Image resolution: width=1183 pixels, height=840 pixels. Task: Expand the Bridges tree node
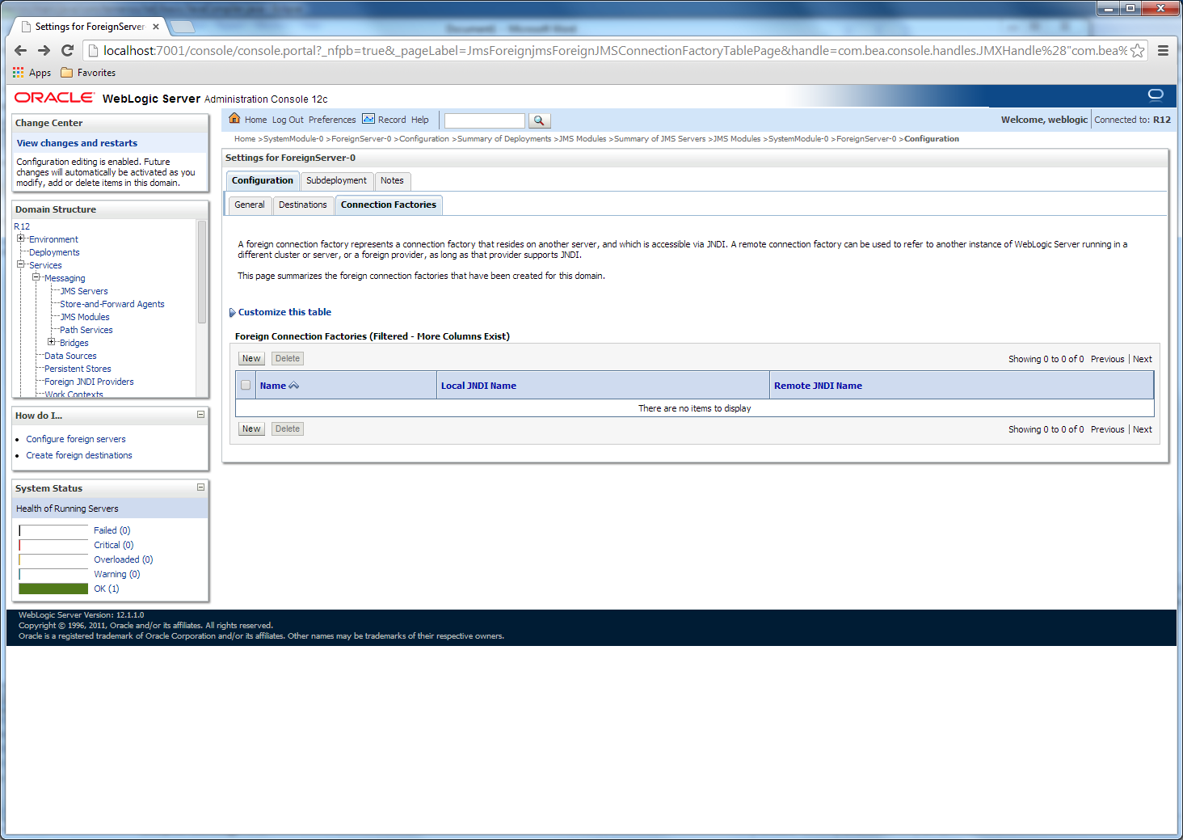click(x=52, y=342)
